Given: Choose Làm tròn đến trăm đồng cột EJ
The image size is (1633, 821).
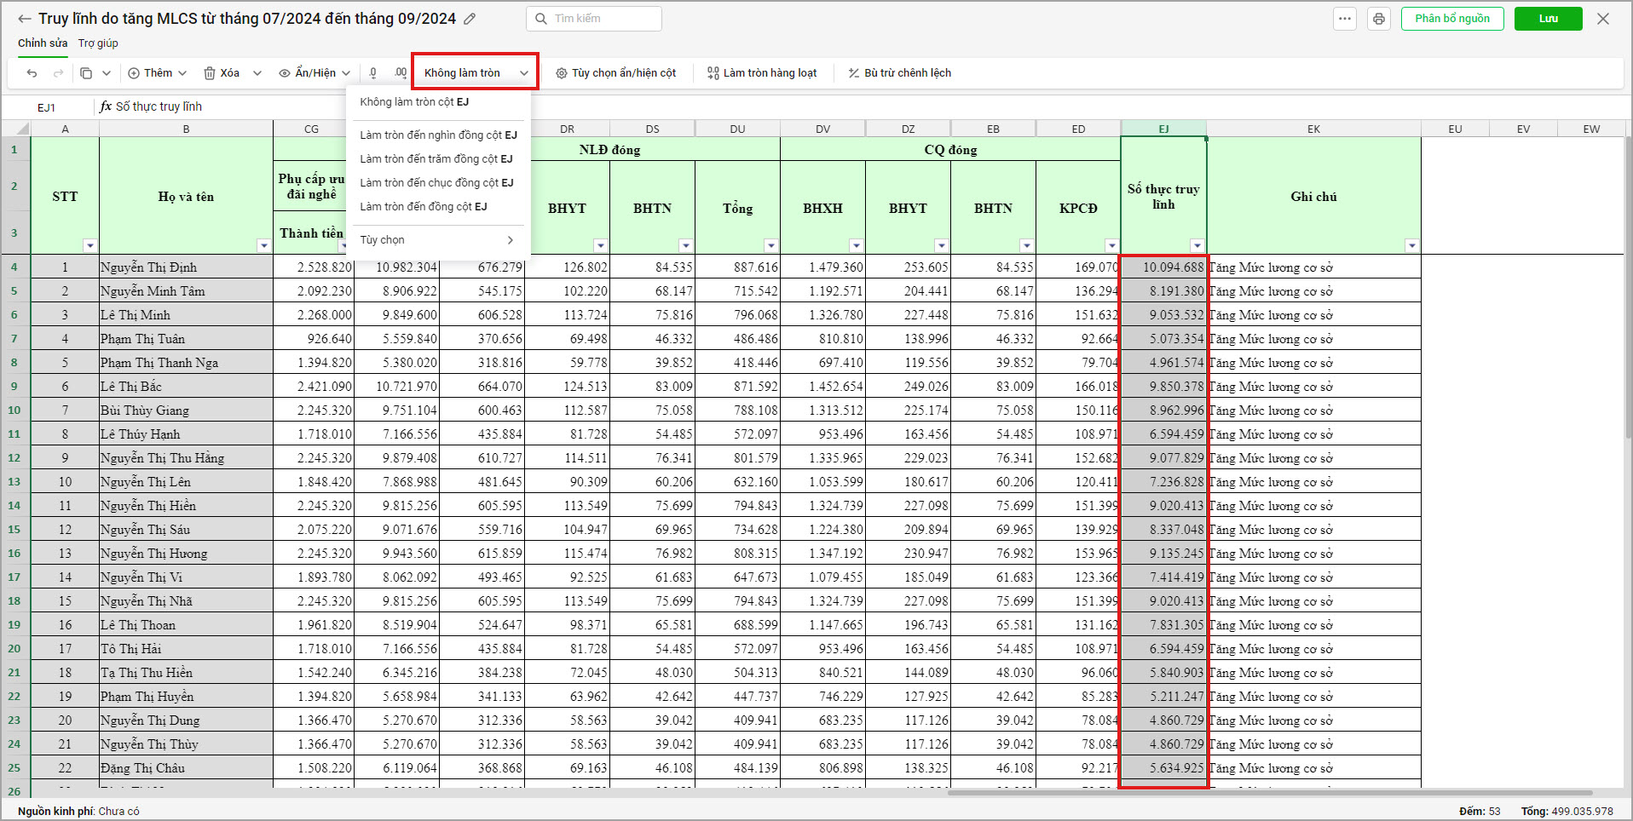Looking at the screenshot, I should pos(438,158).
